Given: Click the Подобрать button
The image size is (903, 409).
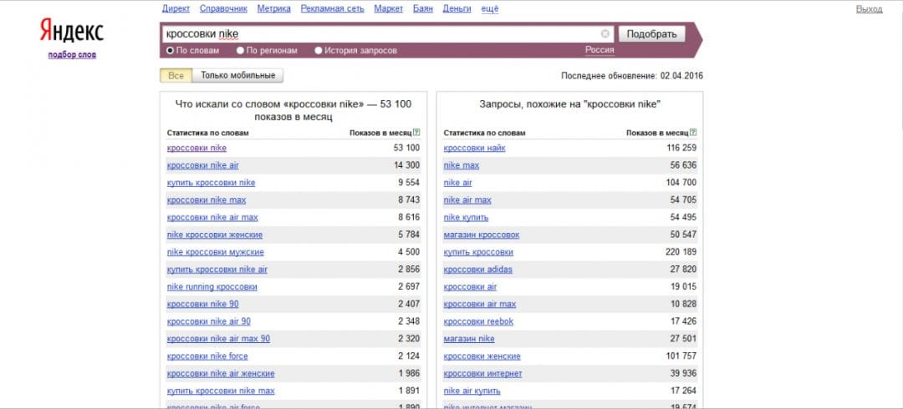Looking at the screenshot, I should [652, 34].
